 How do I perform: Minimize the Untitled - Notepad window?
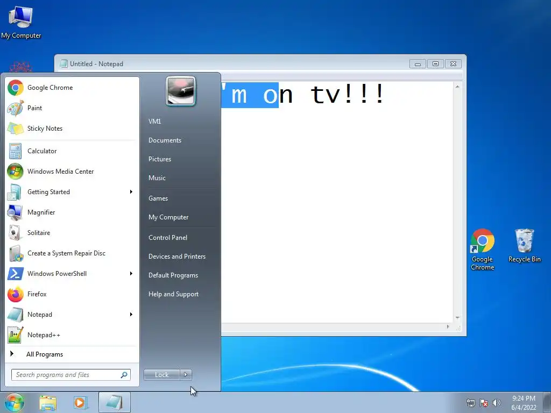click(418, 64)
